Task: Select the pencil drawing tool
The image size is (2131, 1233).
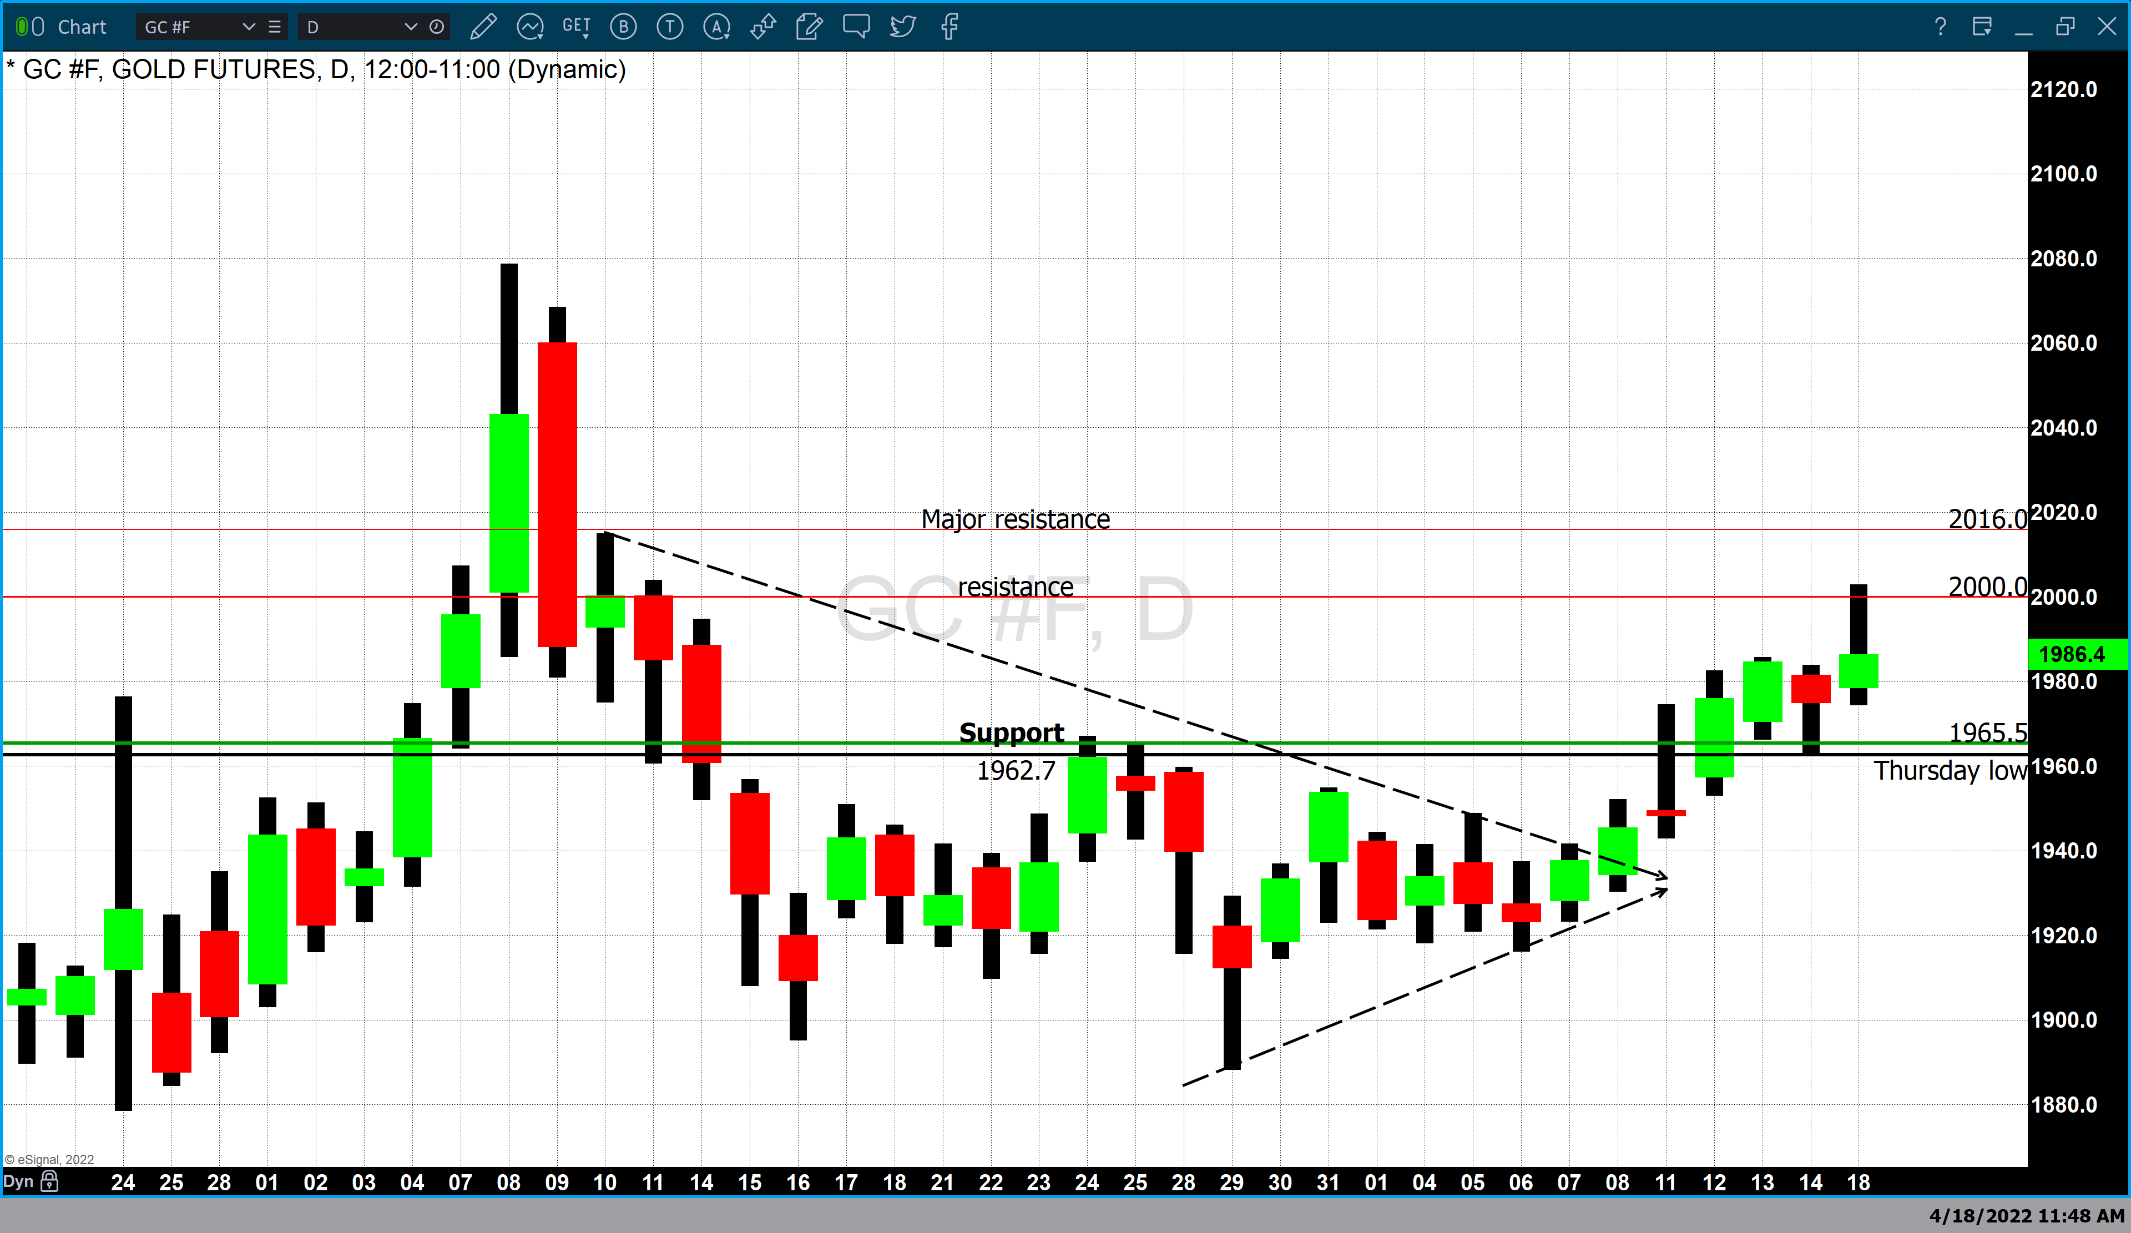Action: point(483,27)
